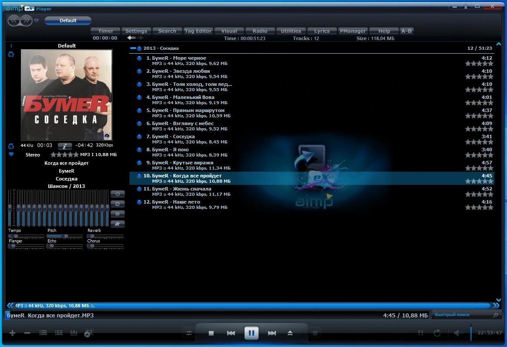507x347 pixels.
Task: Rate current track stars beside Stereo
Action: click(x=65, y=155)
